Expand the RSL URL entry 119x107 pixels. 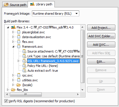[x=18, y=61]
